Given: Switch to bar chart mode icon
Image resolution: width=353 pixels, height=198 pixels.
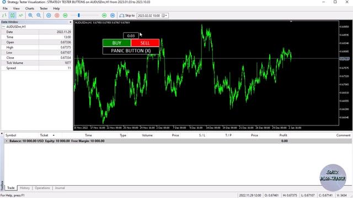Looking at the screenshot, I should [4, 15].
